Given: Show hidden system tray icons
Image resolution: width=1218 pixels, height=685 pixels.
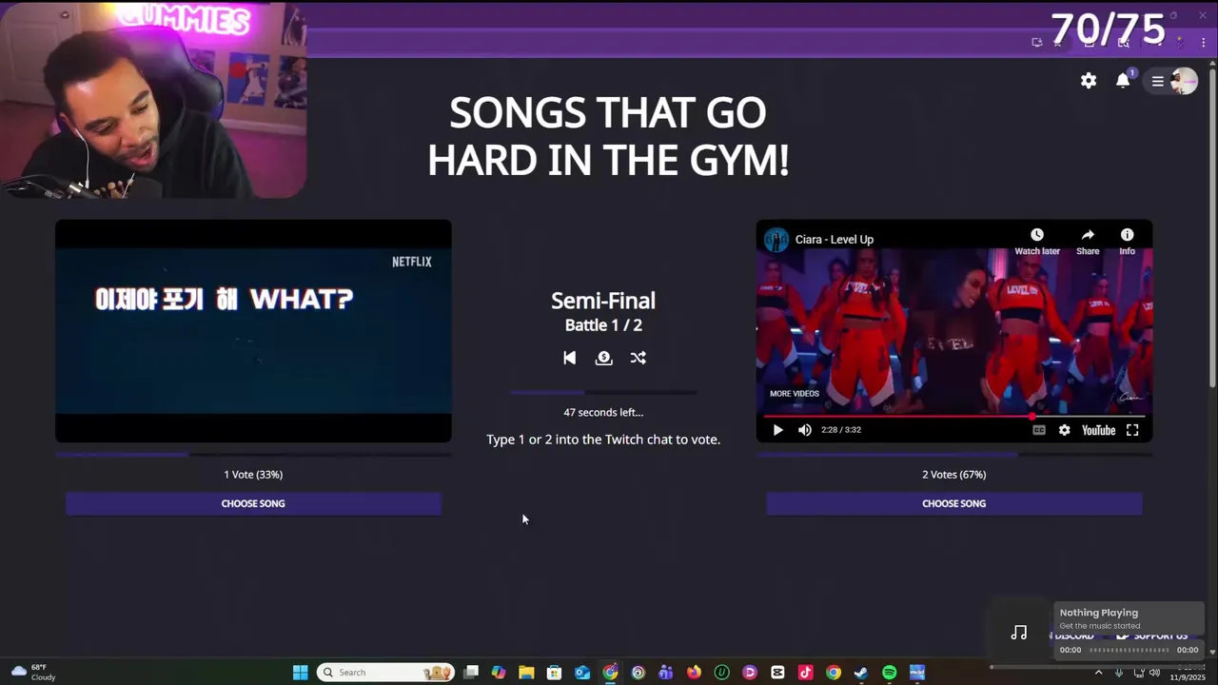Looking at the screenshot, I should (1098, 673).
